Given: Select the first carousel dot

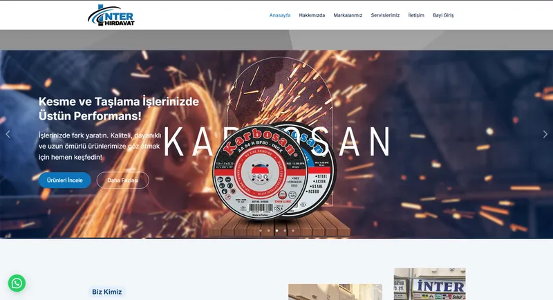Looking at the screenshot, I should coord(261,230).
